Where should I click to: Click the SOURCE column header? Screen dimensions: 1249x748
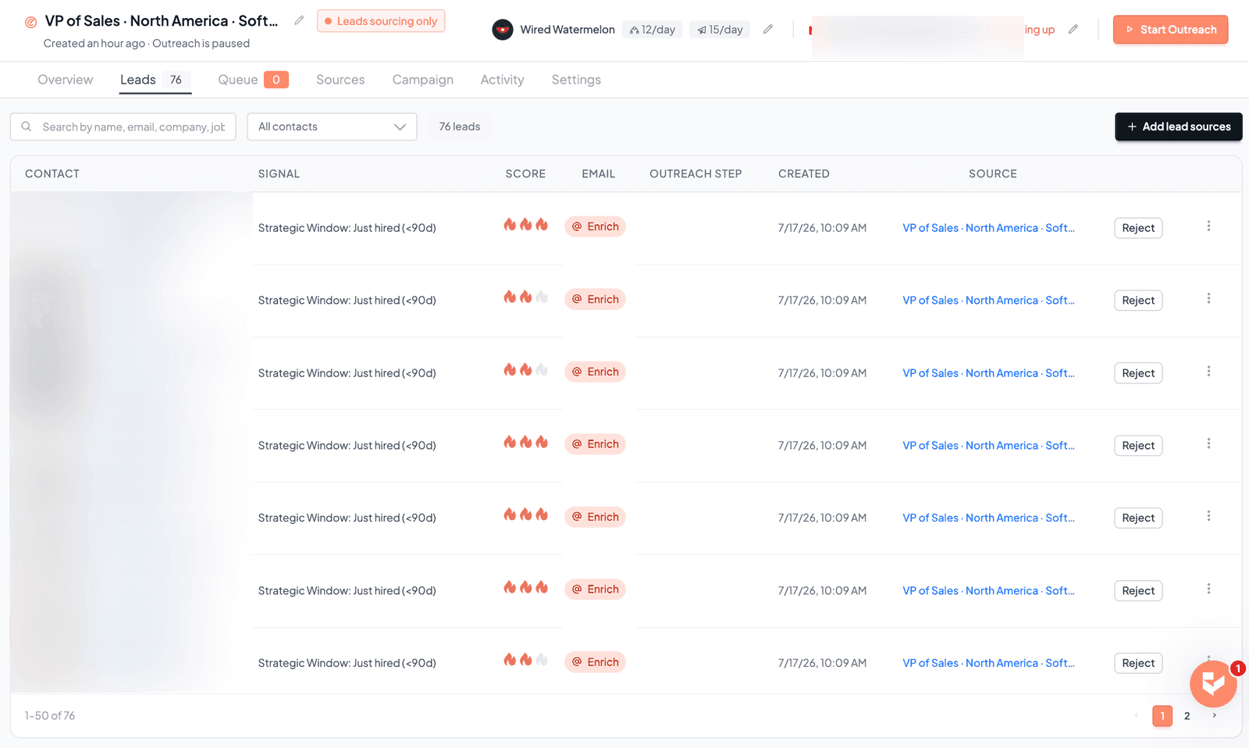tap(993, 174)
